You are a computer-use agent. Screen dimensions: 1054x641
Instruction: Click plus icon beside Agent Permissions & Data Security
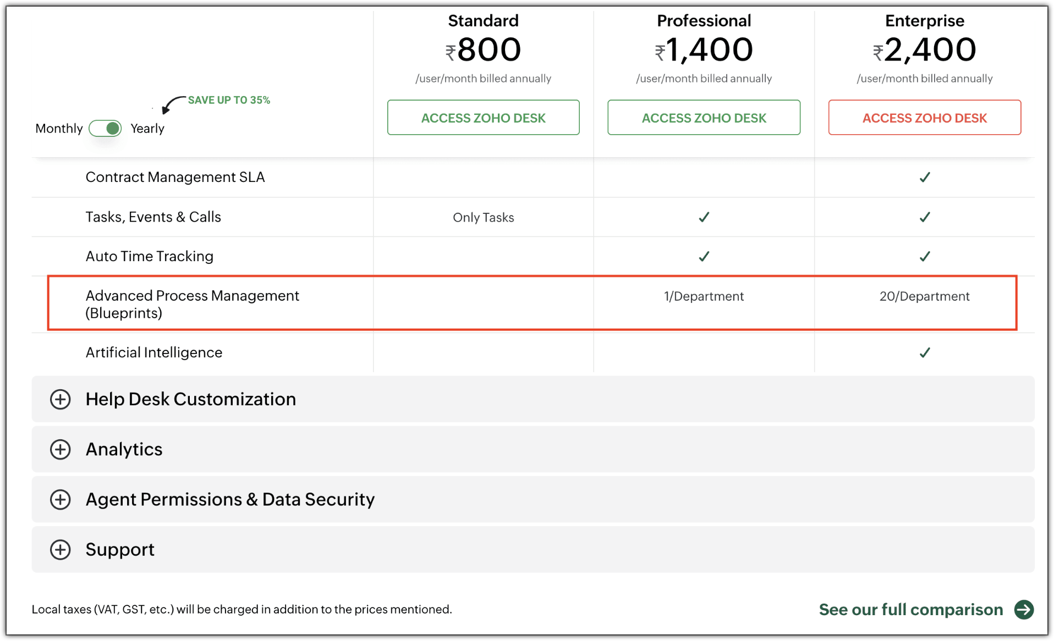coord(61,500)
